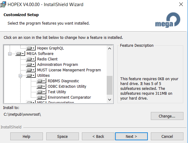Open Help for the installer
Screen dimensions: 188x143
tap(26, 136)
